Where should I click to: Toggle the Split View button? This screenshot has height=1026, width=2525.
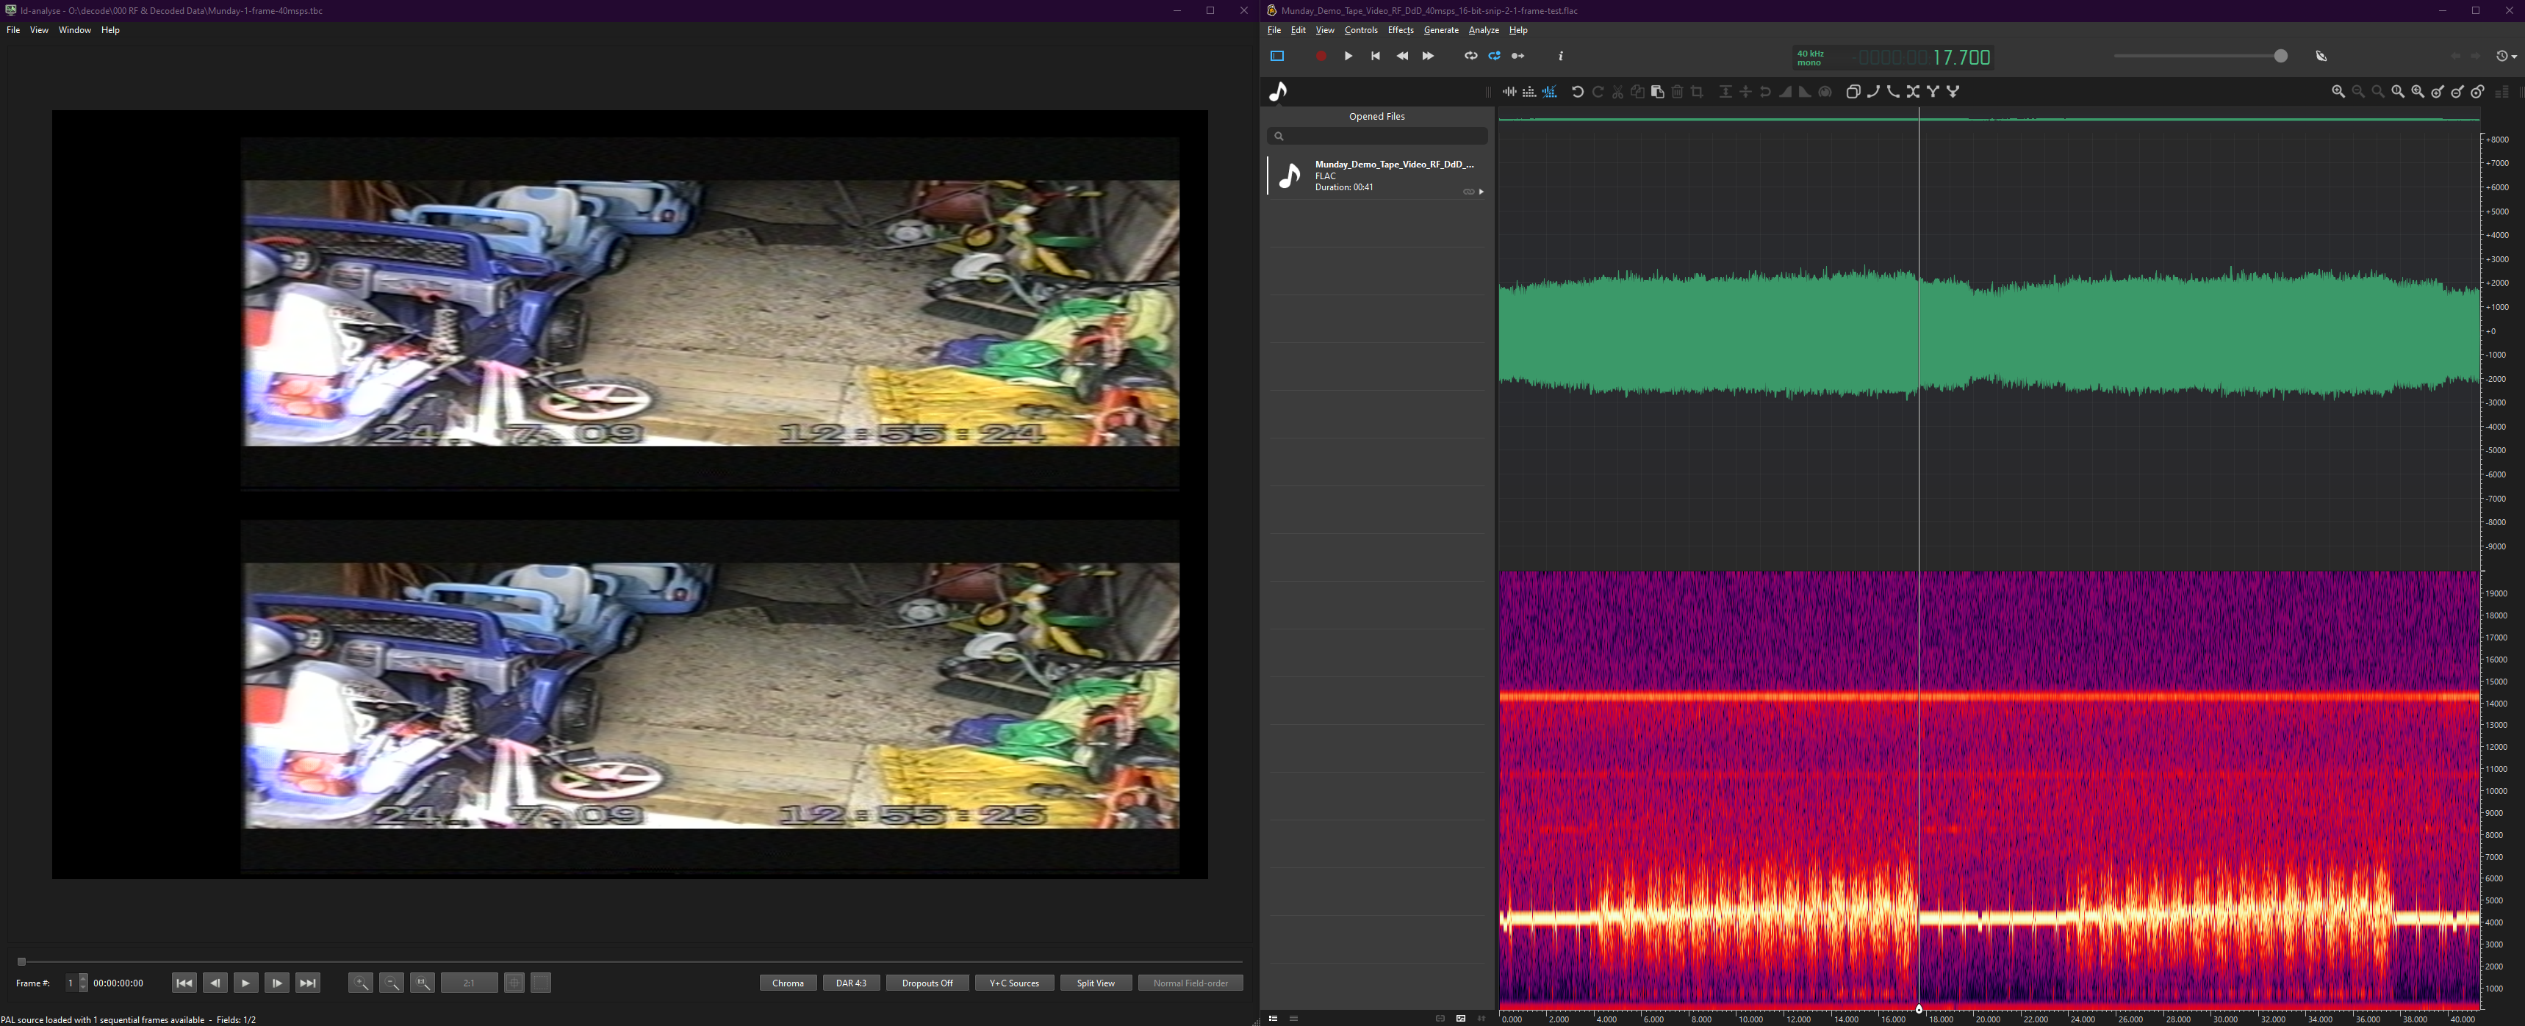coord(1095,983)
